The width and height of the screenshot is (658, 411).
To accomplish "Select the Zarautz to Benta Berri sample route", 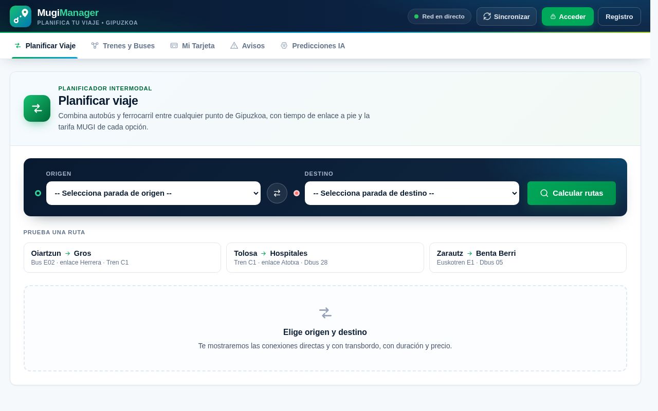I will [x=528, y=257].
